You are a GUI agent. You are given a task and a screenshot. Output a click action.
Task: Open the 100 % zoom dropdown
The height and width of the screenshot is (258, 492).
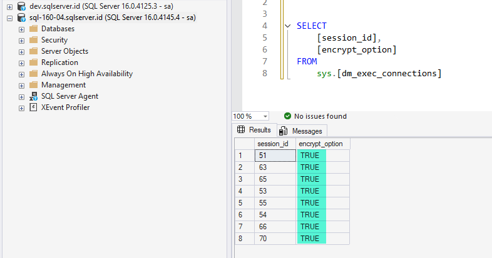point(265,116)
